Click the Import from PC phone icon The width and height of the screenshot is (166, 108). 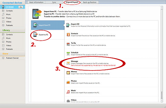coord(35,25)
